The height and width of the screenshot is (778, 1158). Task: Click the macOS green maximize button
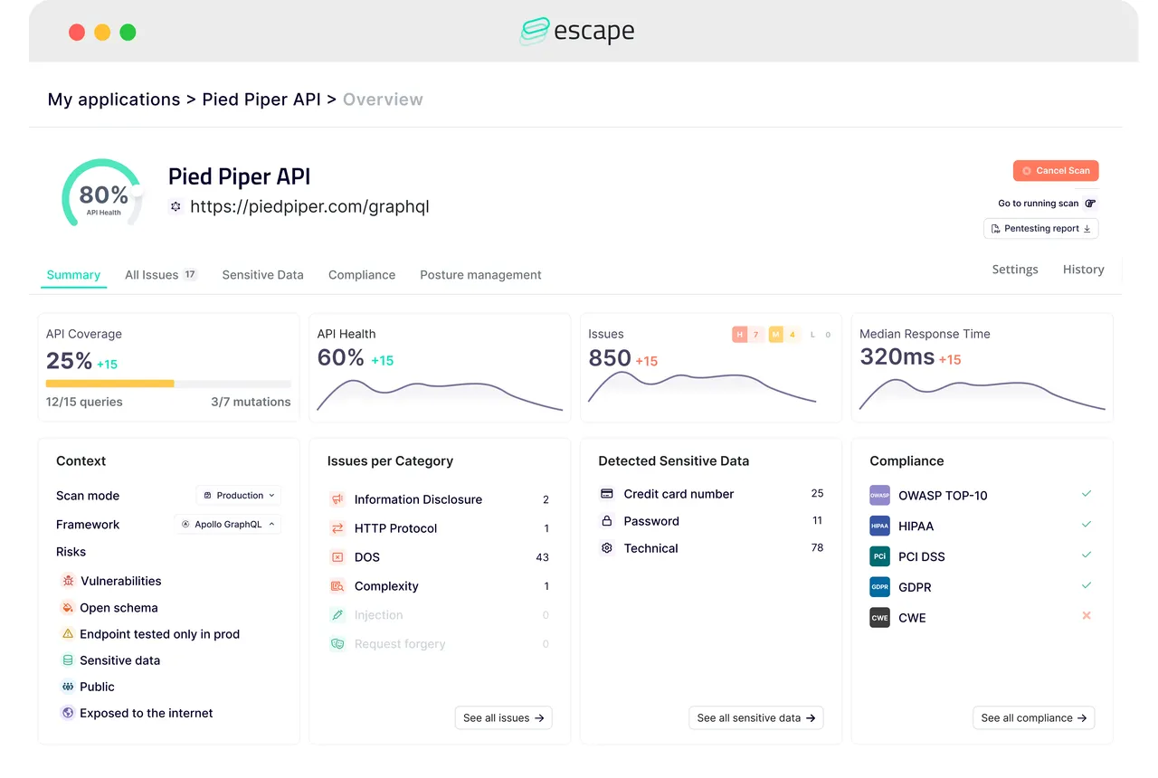click(x=128, y=33)
